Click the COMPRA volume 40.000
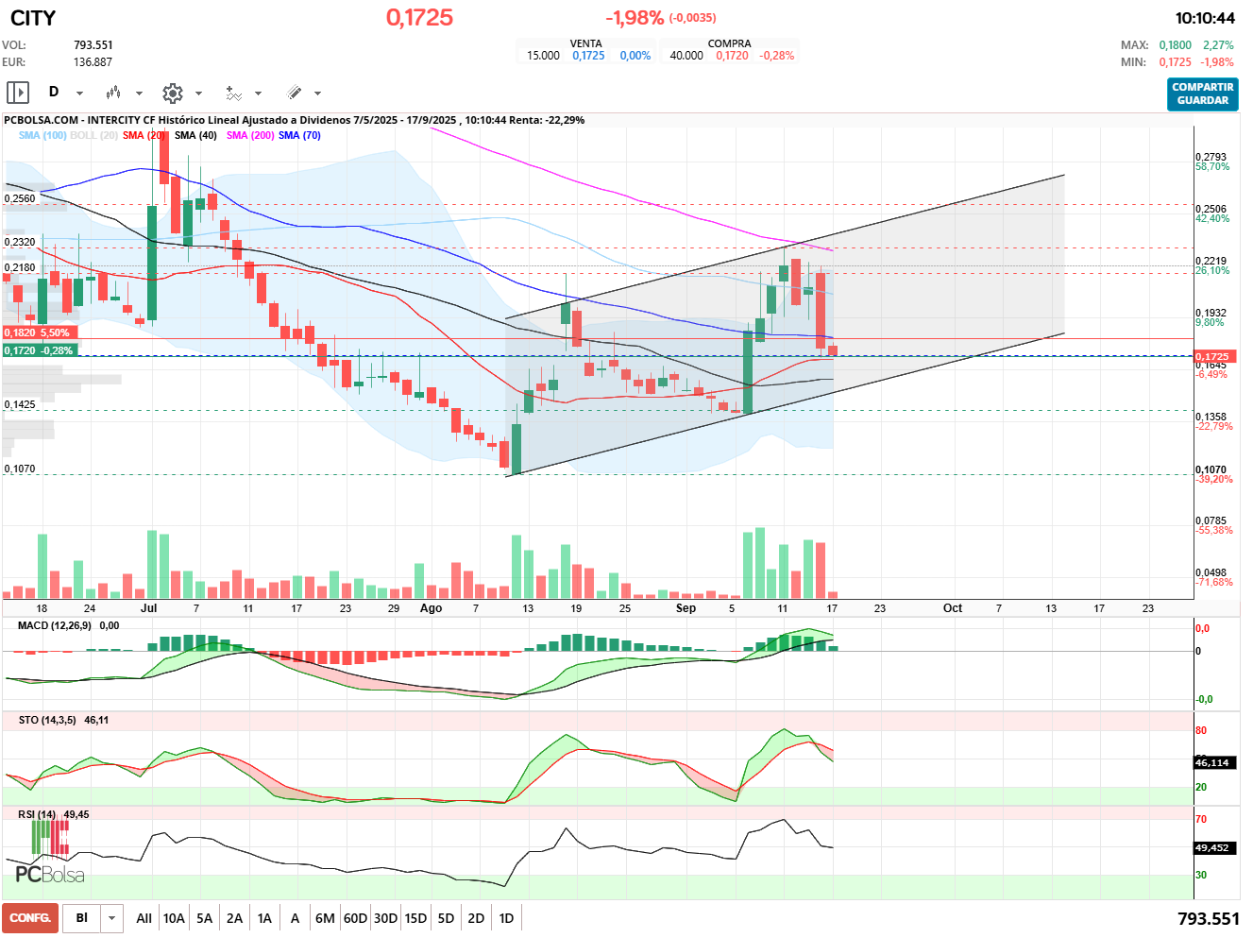This screenshot has height=938, width=1253. [686, 56]
